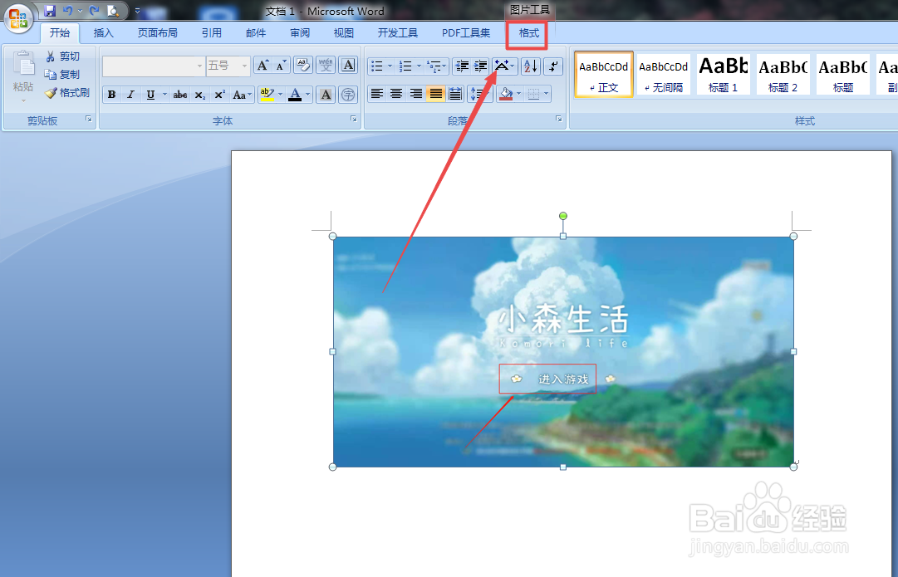Open the Asian Layout (中文版式) button
This screenshot has width=898, height=577.
coord(504,66)
